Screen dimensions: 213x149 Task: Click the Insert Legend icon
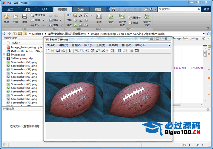tap(125, 51)
